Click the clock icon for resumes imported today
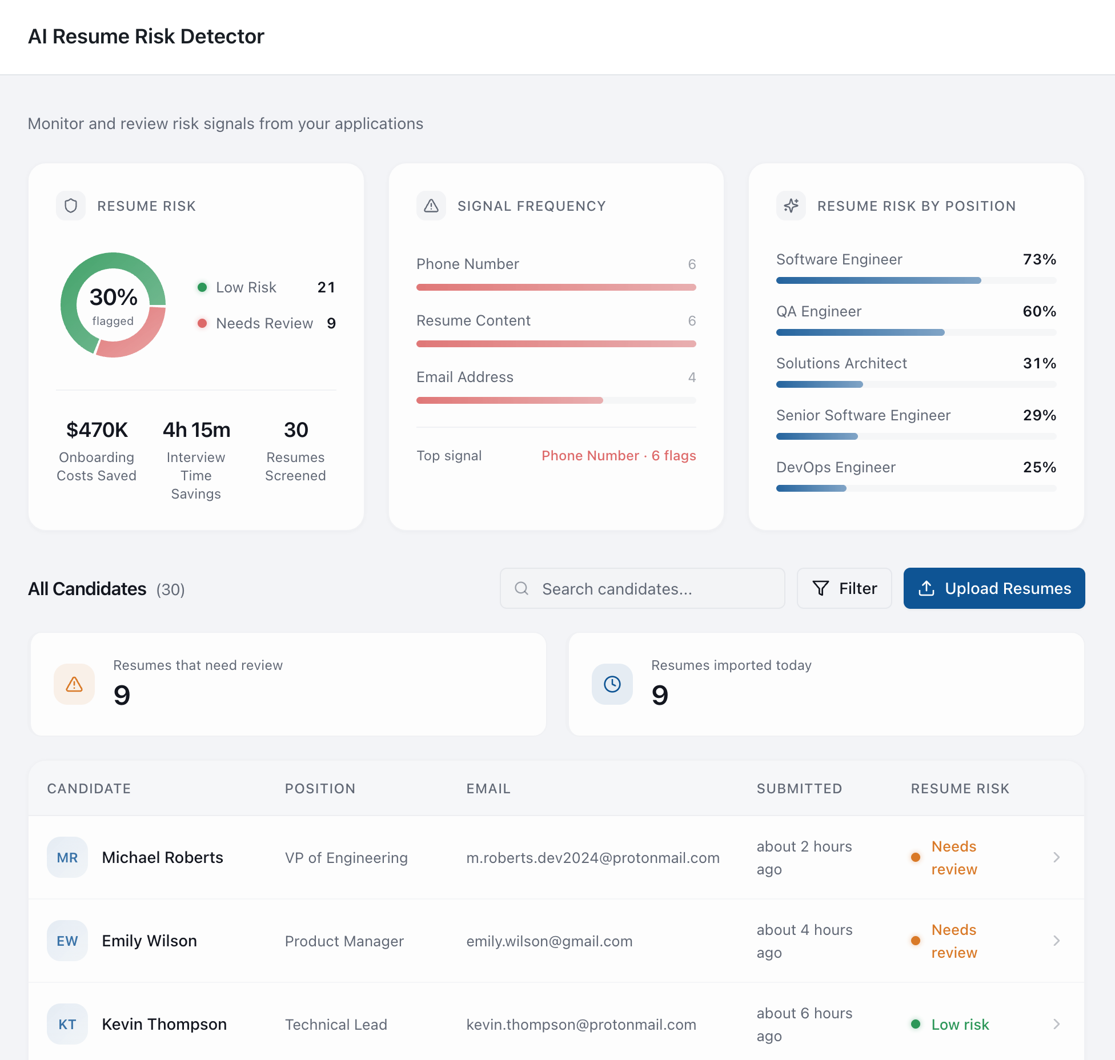Image resolution: width=1115 pixels, height=1060 pixels. (x=612, y=684)
